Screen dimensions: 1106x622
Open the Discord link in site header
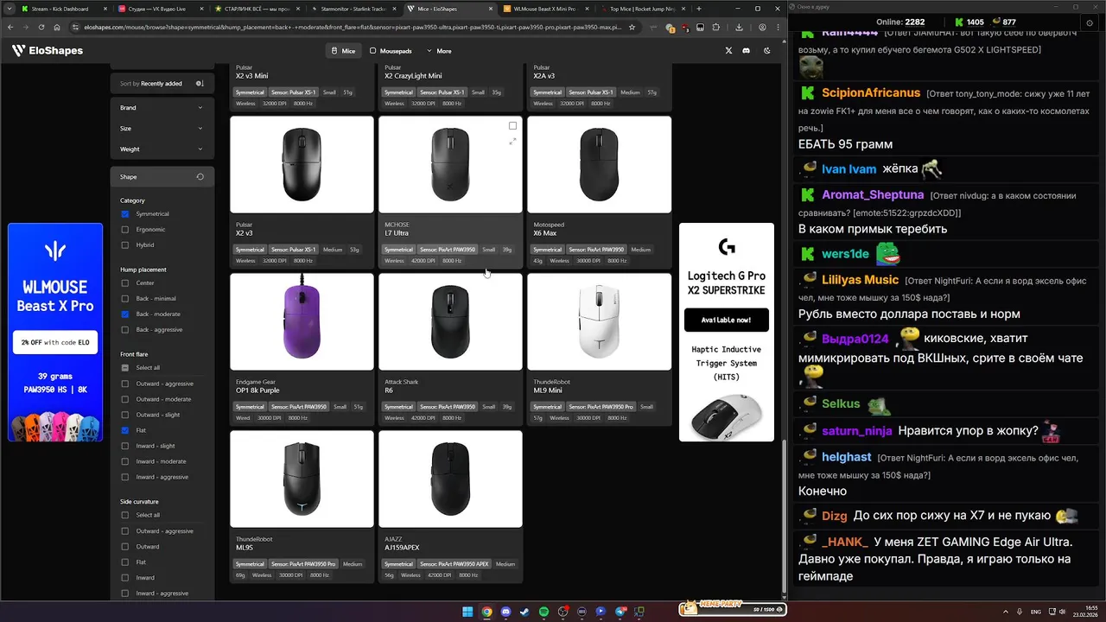[747, 51]
